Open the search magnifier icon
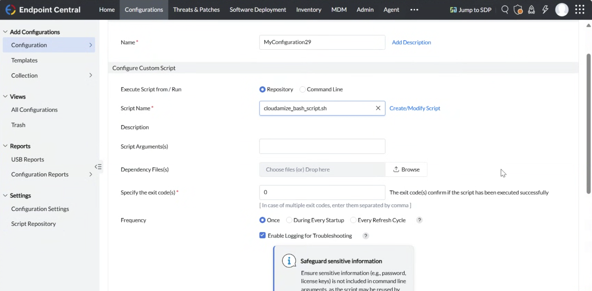Viewport: 592px width, 291px height. point(505,10)
